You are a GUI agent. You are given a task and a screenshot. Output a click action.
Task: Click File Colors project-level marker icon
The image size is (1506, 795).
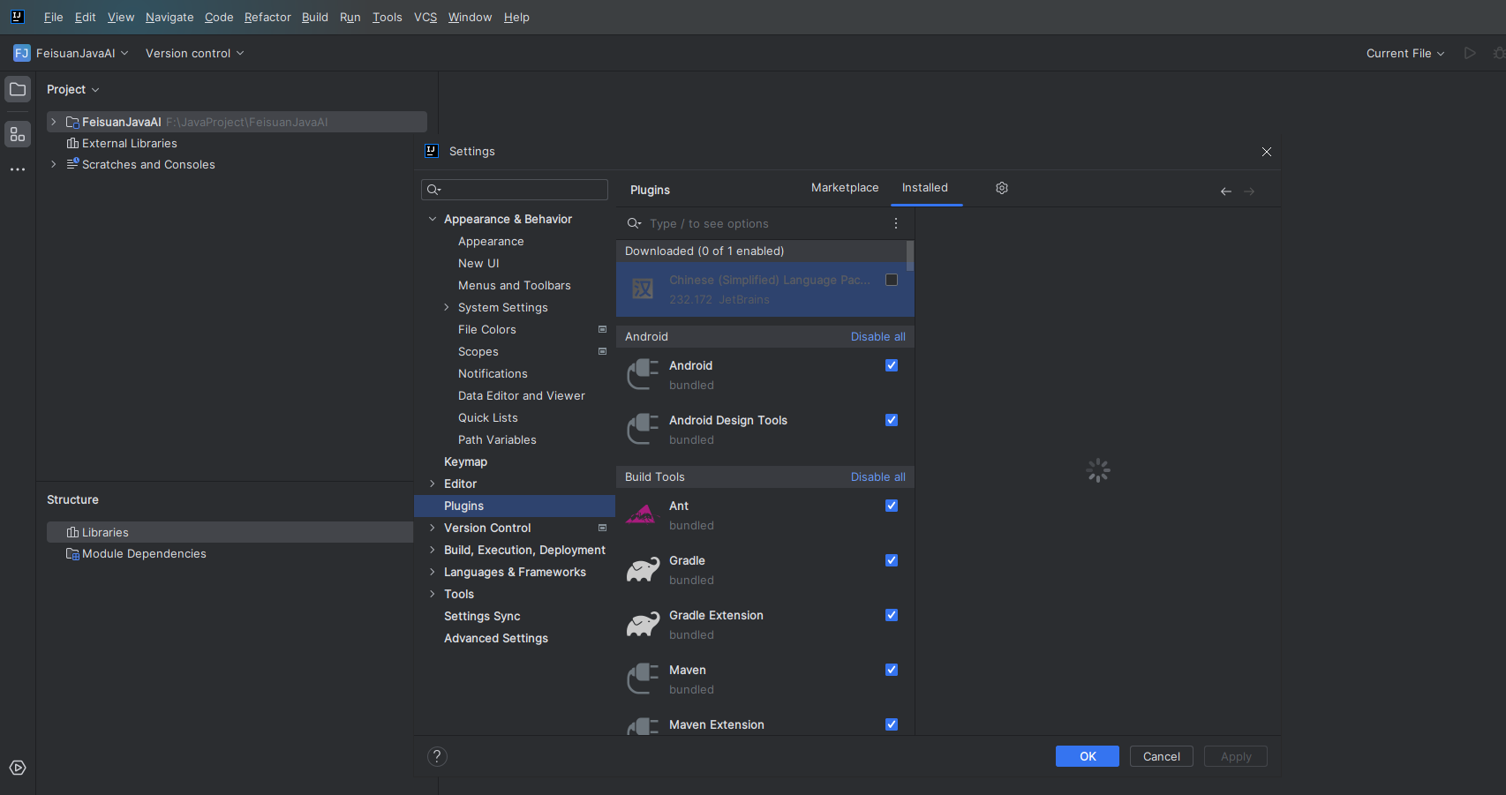(x=603, y=329)
